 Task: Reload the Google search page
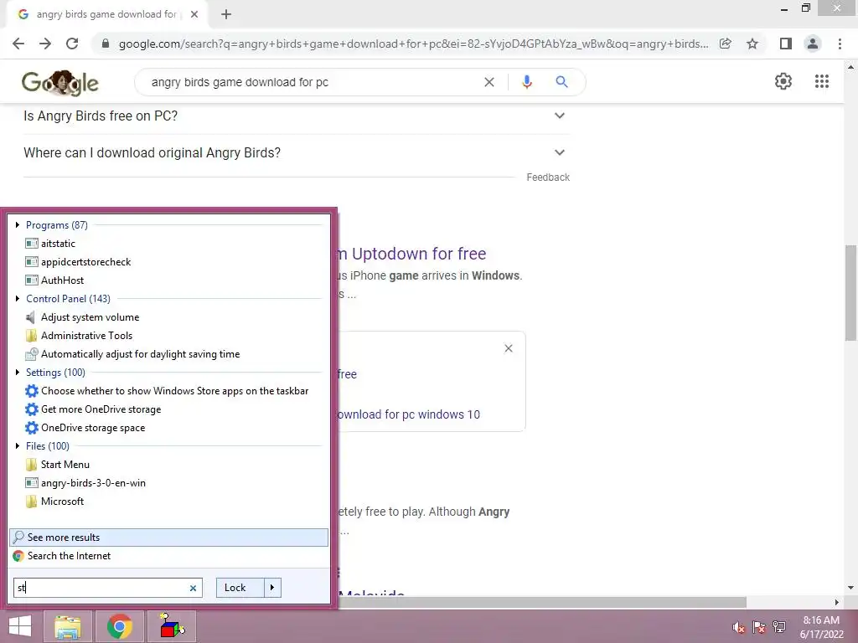click(x=72, y=44)
